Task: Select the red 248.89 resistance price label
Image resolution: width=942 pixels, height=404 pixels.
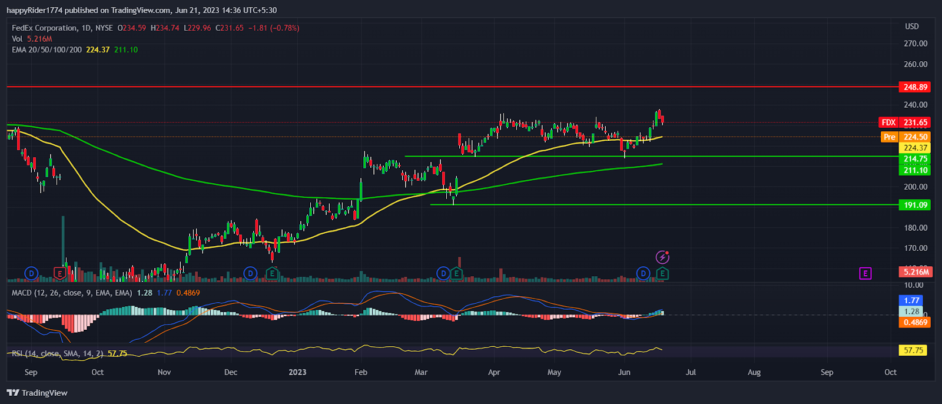Action: pos(915,87)
